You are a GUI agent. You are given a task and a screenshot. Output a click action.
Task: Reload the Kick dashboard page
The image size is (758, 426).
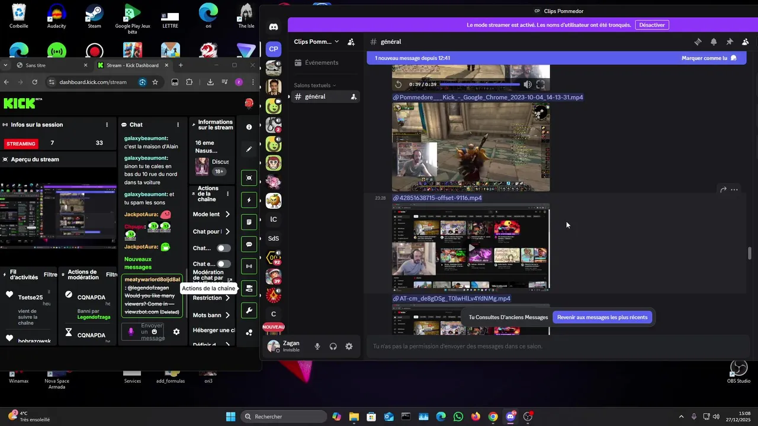35,82
